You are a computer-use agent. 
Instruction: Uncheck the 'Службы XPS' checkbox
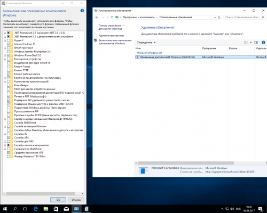tap(9, 137)
